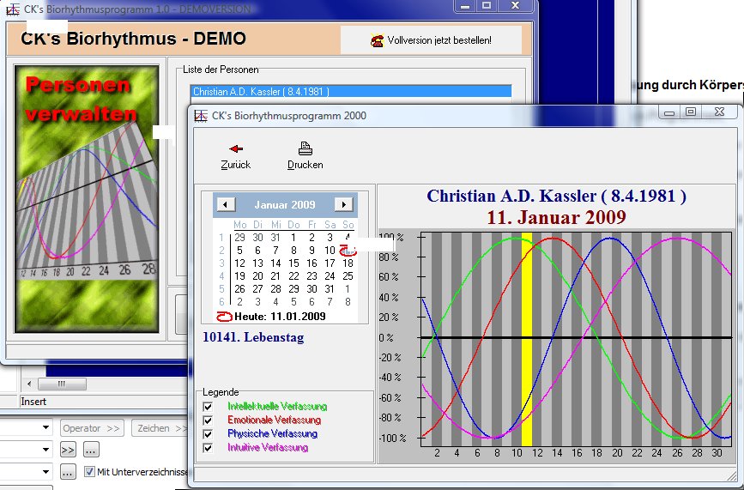This screenshot has width=744, height=490.
Task: Toggle Mit Unterverzeichnissen checkbox
Action: tap(90, 471)
